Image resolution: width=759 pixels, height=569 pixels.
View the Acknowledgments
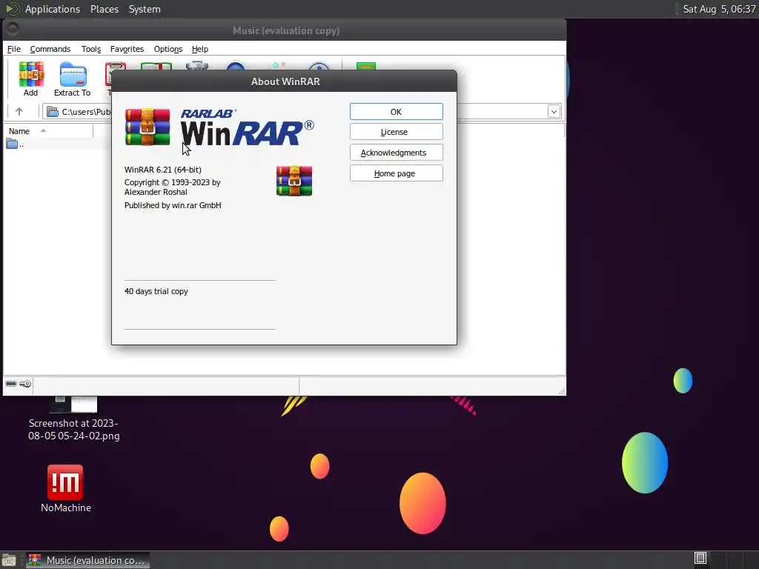pyautogui.click(x=396, y=153)
